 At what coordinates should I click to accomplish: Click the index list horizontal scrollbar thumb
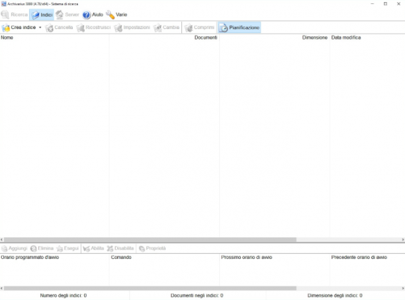click(x=150, y=240)
